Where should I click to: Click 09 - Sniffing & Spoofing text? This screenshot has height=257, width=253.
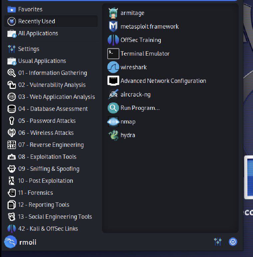[x=49, y=169]
